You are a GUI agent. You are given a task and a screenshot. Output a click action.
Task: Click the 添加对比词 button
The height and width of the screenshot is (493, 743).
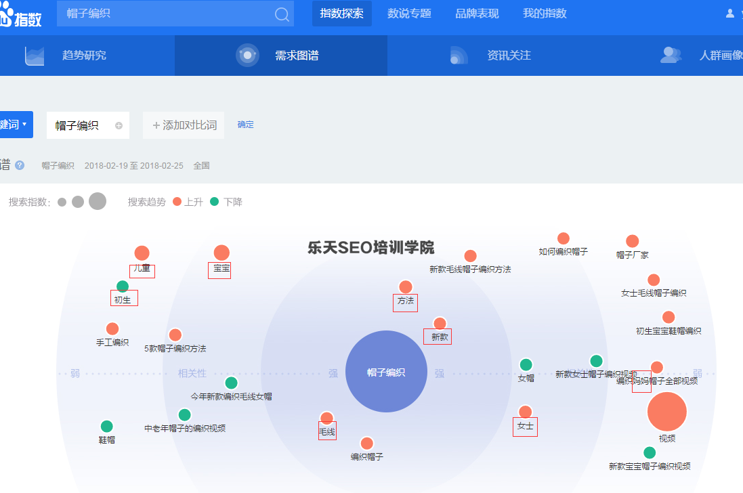(183, 125)
